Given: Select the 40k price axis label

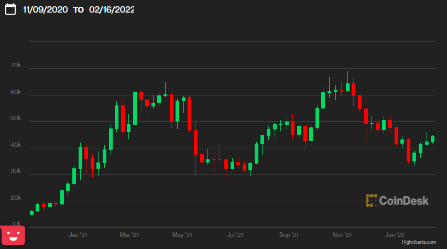Looking at the screenshot, I should coord(16,145).
